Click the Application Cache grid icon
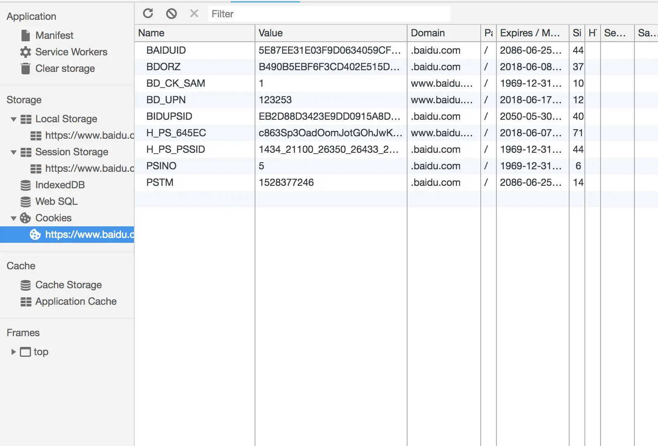The image size is (658, 446). [x=26, y=302]
